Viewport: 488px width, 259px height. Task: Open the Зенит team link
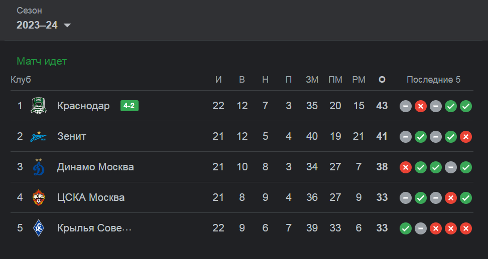(72, 136)
